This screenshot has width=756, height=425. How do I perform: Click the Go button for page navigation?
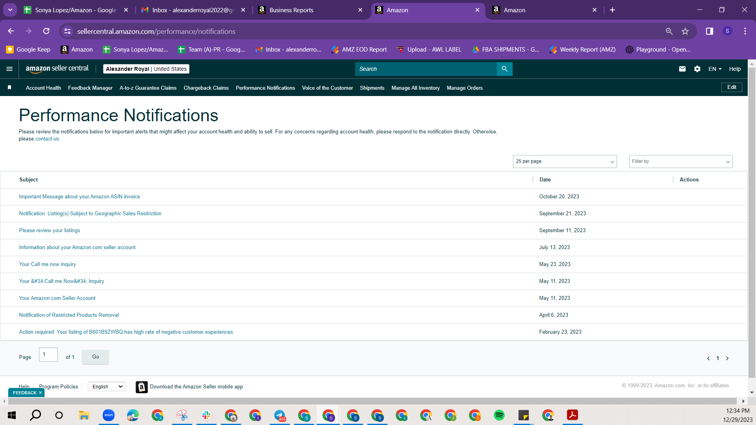[x=95, y=357]
